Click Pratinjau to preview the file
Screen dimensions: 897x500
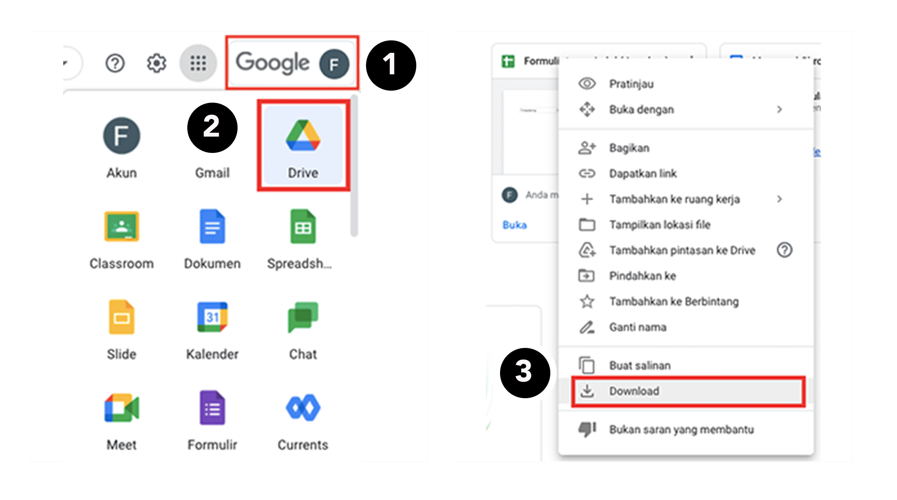click(x=631, y=84)
